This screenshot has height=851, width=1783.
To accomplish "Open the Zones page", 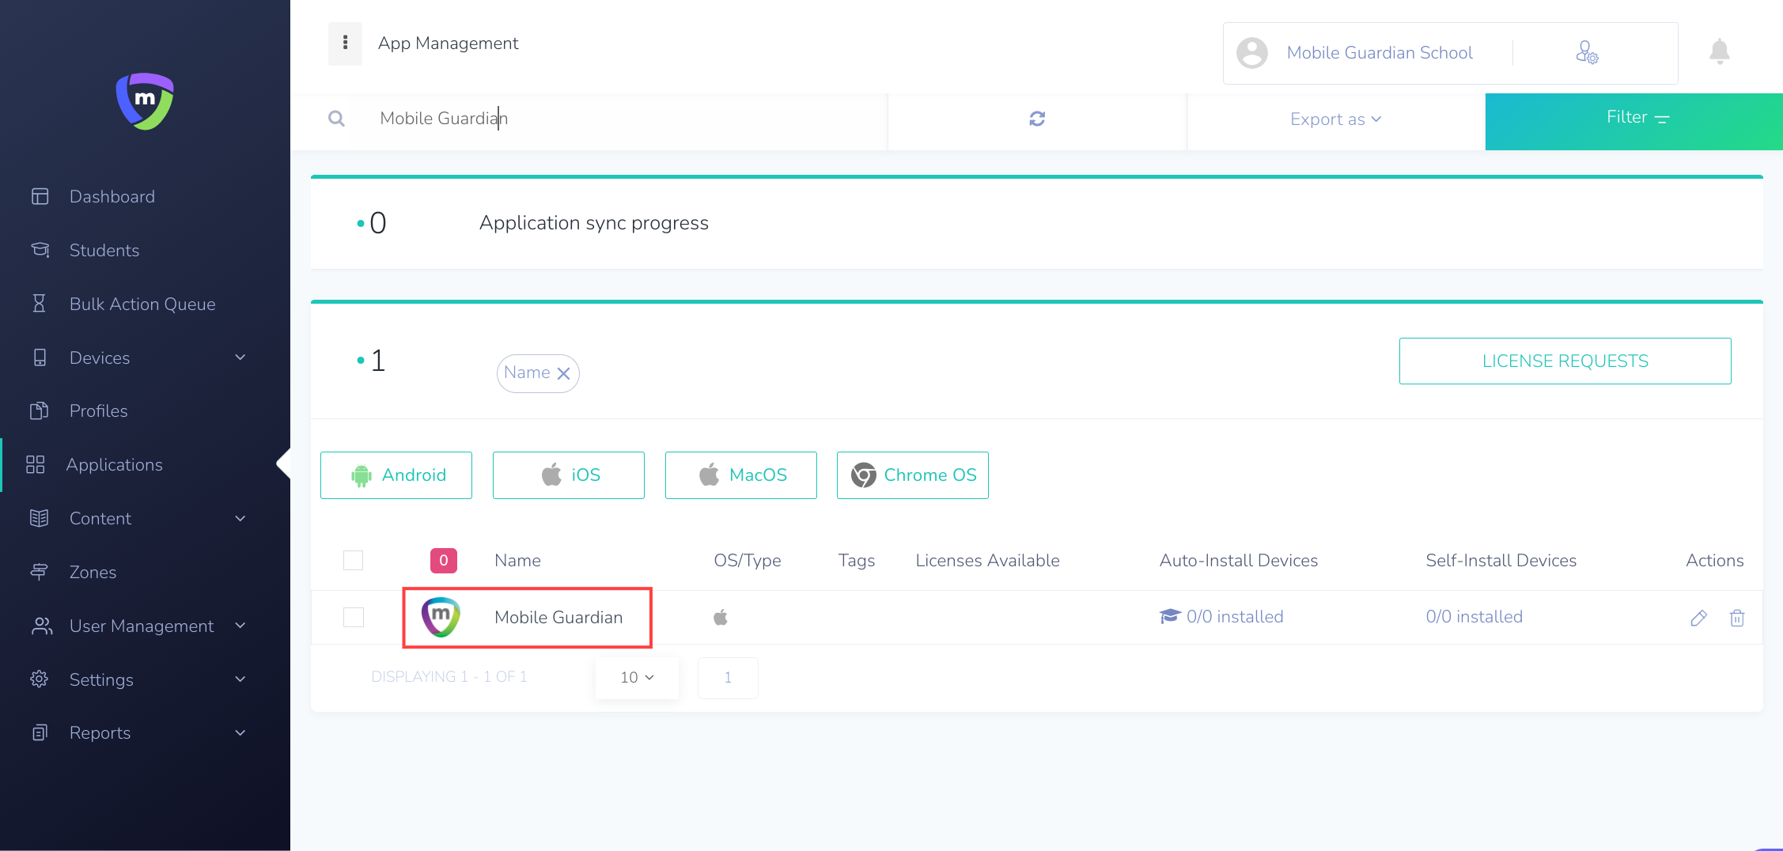I will point(93,572).
